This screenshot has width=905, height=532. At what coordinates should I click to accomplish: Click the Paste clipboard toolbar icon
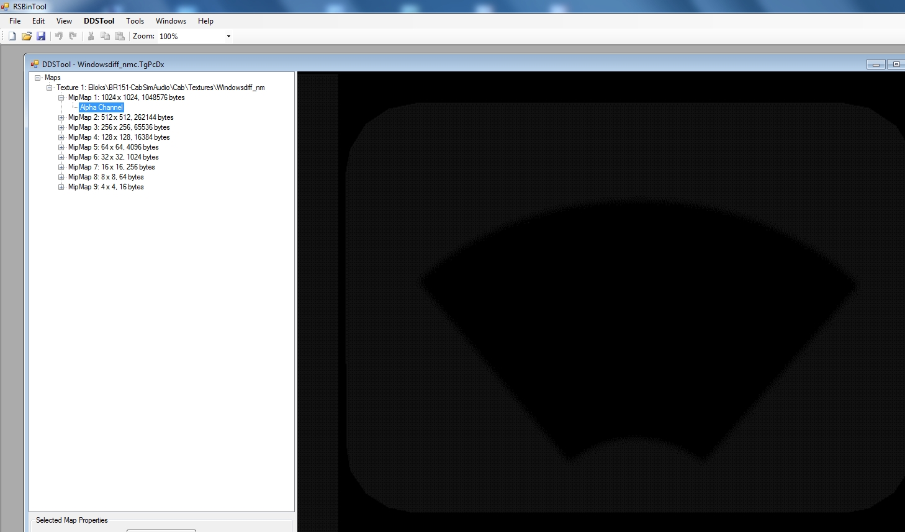(x=120, y=36)
